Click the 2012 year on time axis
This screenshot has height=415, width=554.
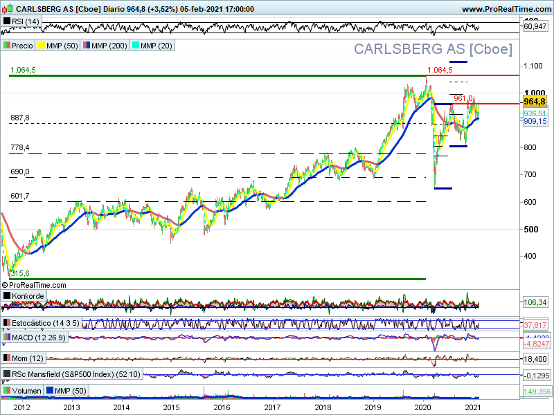21,407
